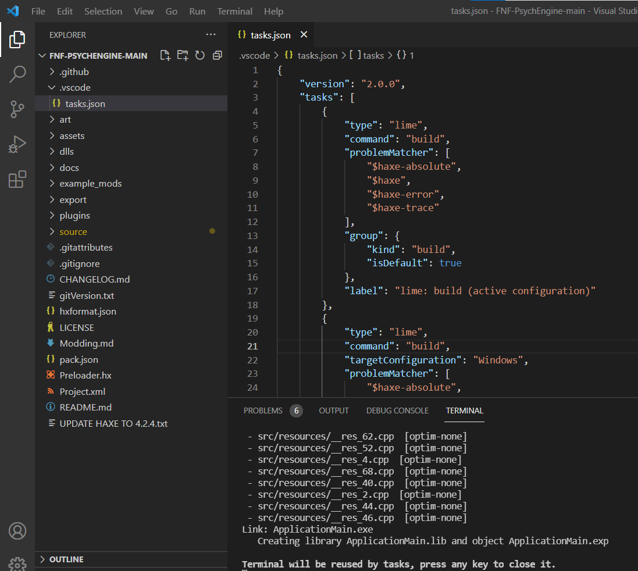This screenshot has width=638, height=571.
Task: Click the New File icon in Explorer
Action: 166,55
